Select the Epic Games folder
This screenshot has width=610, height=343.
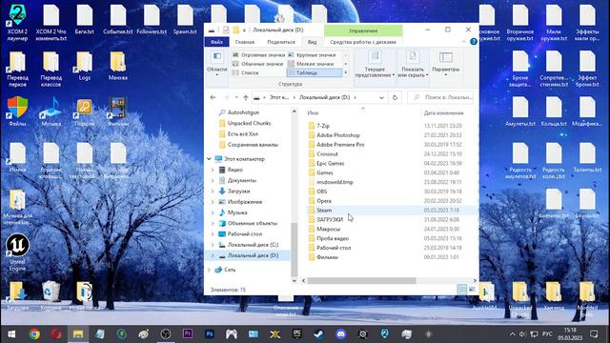(331, 163)
